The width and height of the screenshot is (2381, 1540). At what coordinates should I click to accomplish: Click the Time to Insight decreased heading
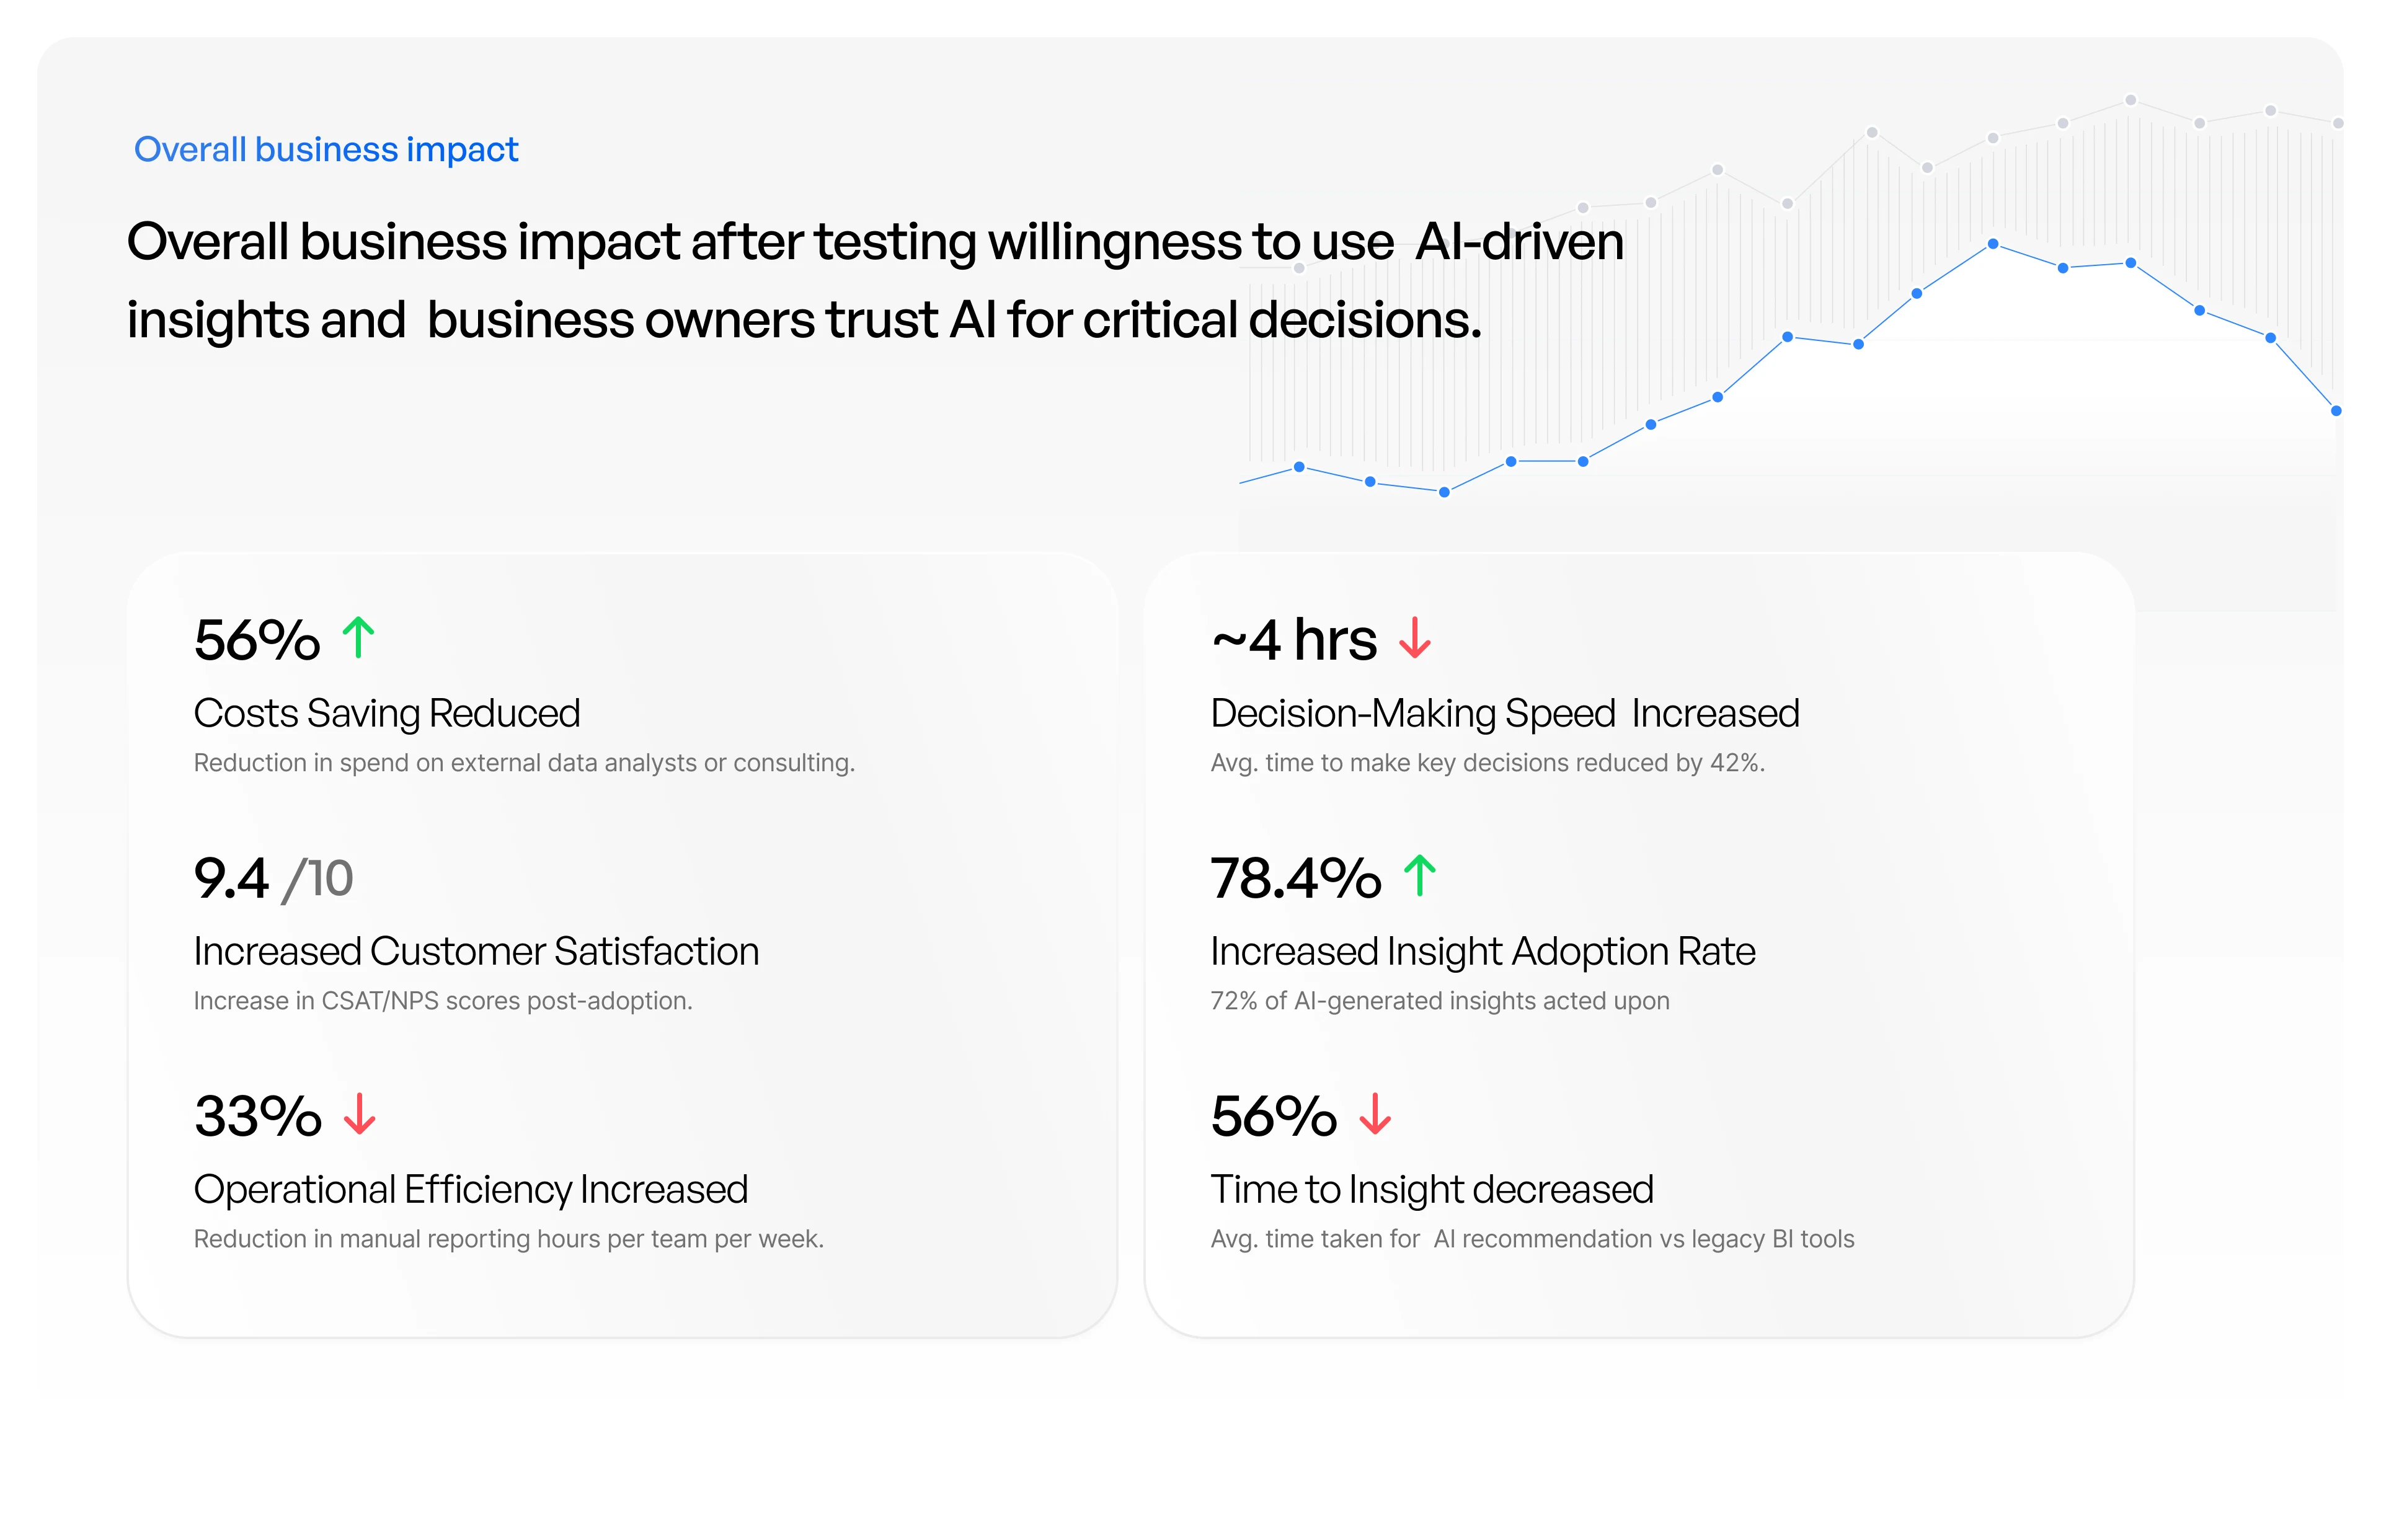[x=1431, y=1189]
